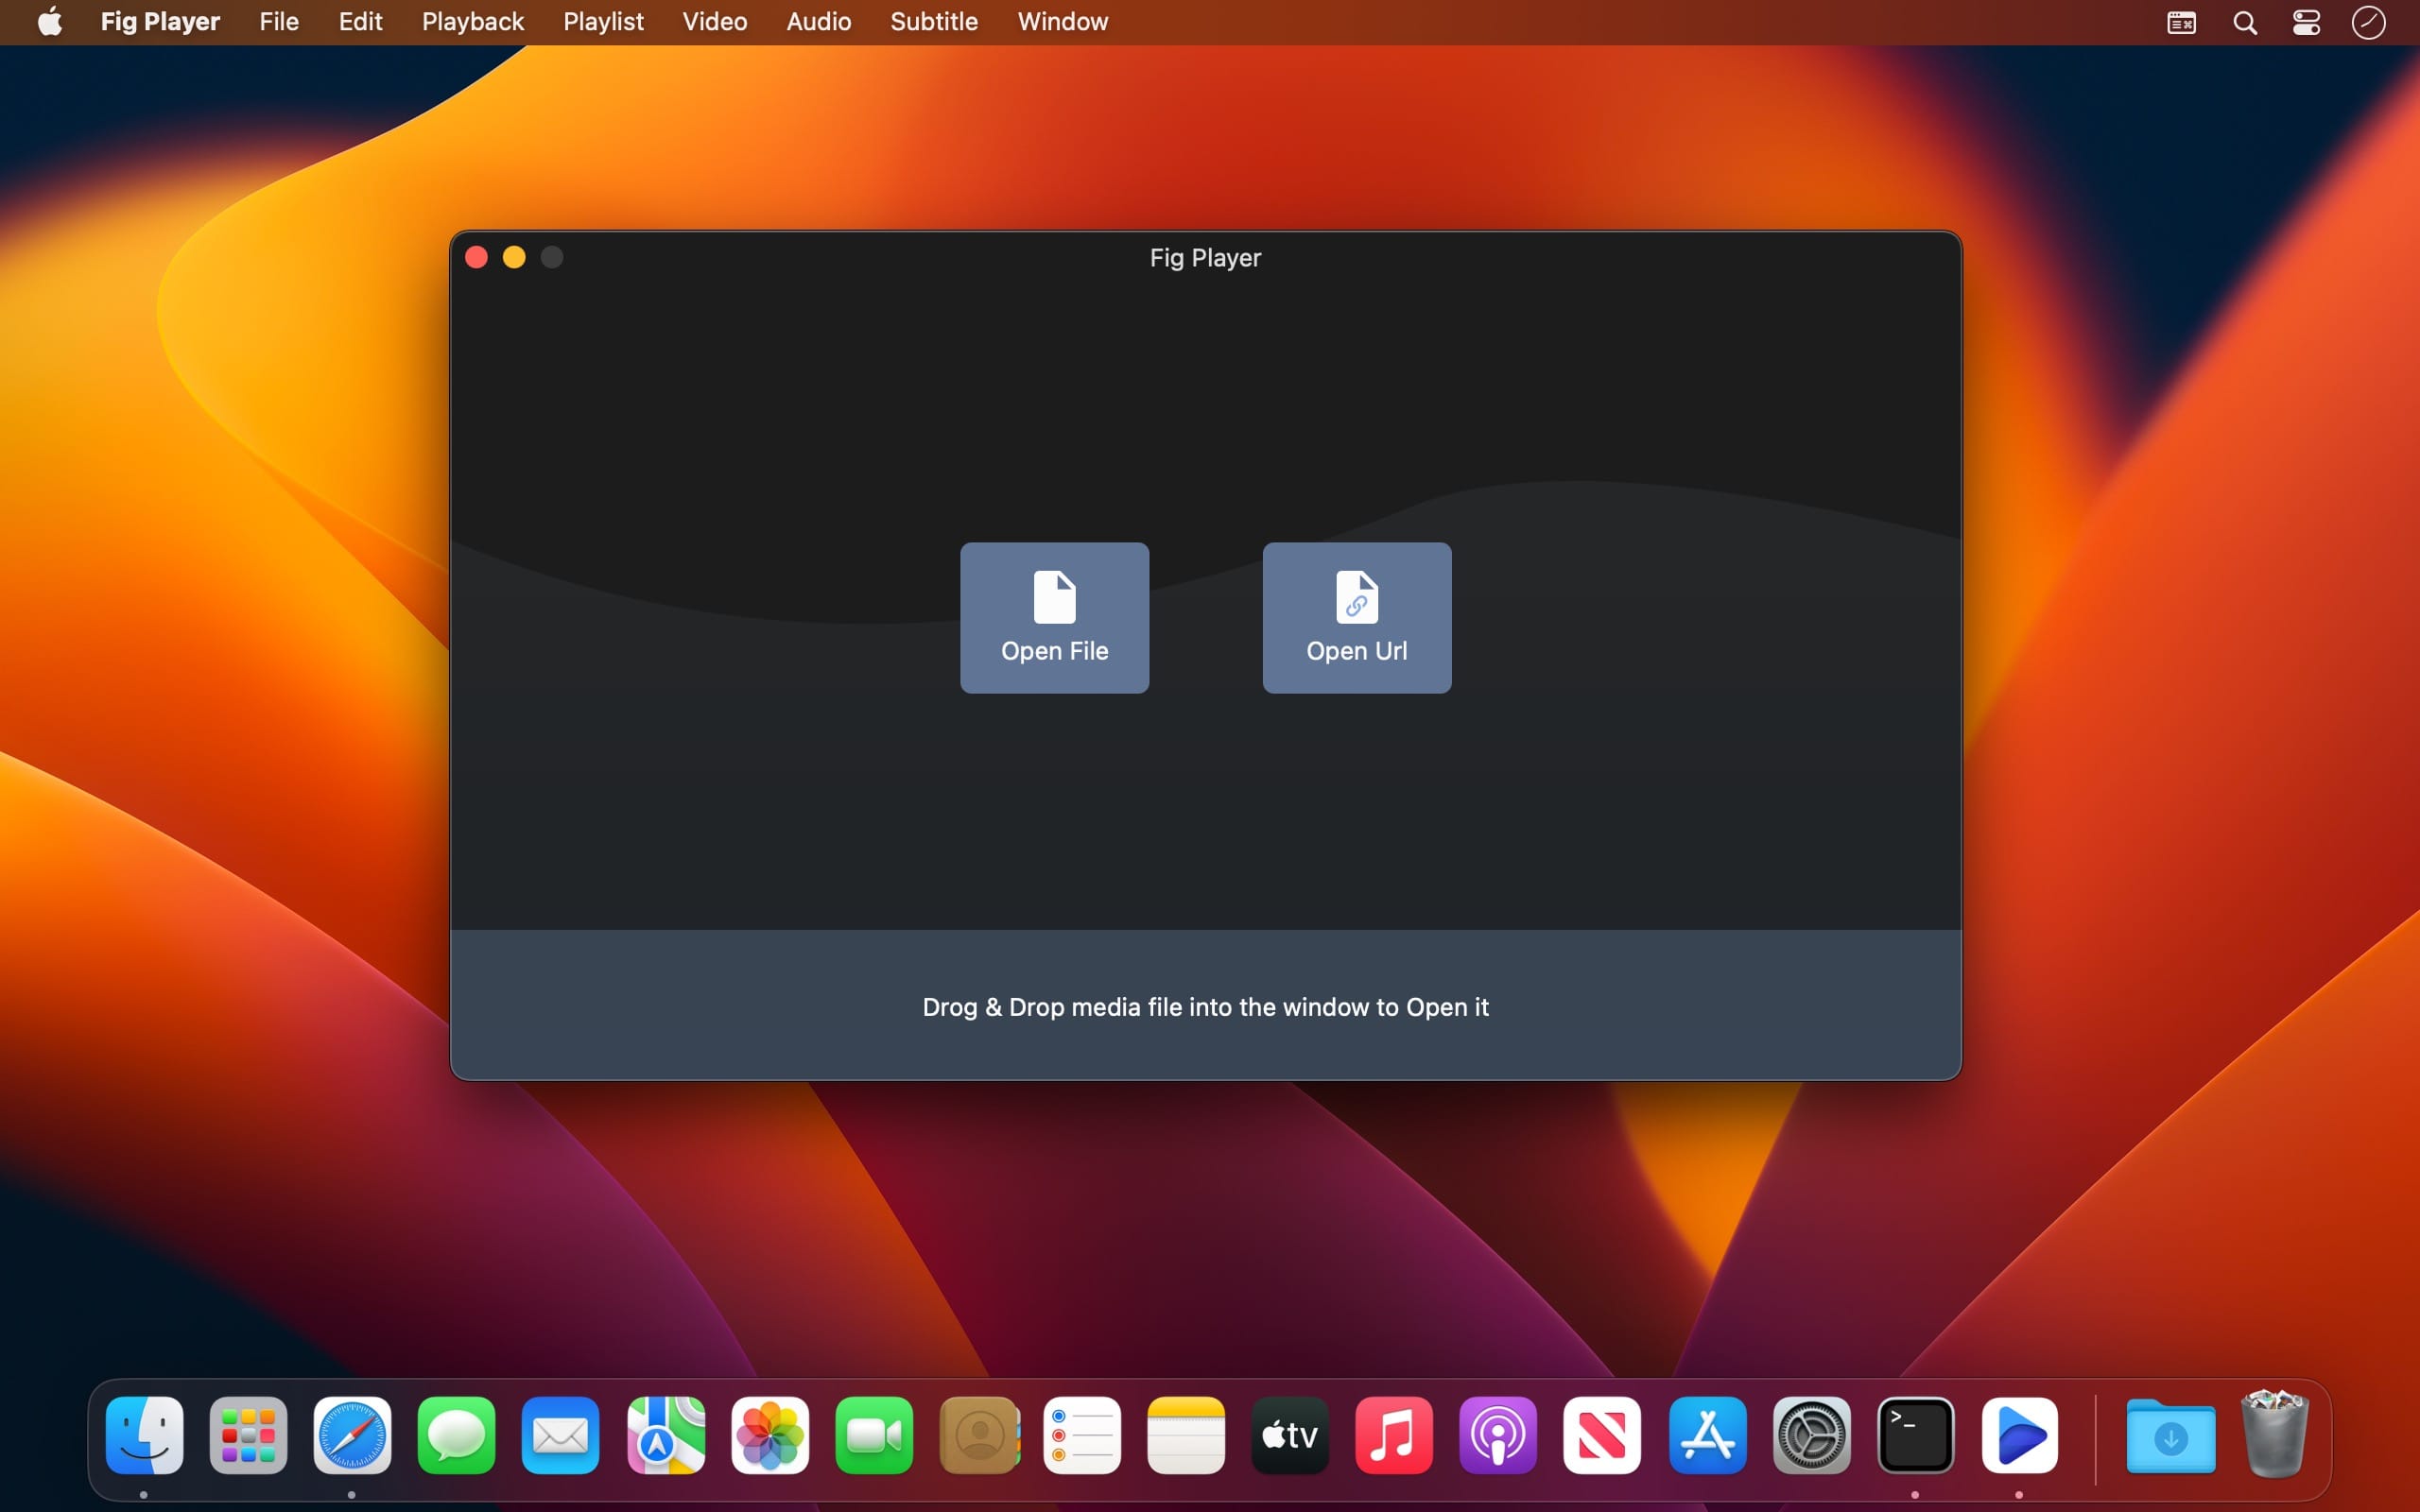
Task: Open the Downloads folder in the Dock
Action: tap(2170, 1435)
